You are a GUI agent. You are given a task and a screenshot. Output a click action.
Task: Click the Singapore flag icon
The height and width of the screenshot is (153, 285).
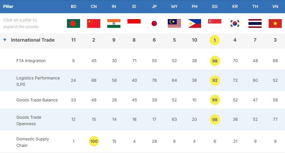tap(215, 23)
